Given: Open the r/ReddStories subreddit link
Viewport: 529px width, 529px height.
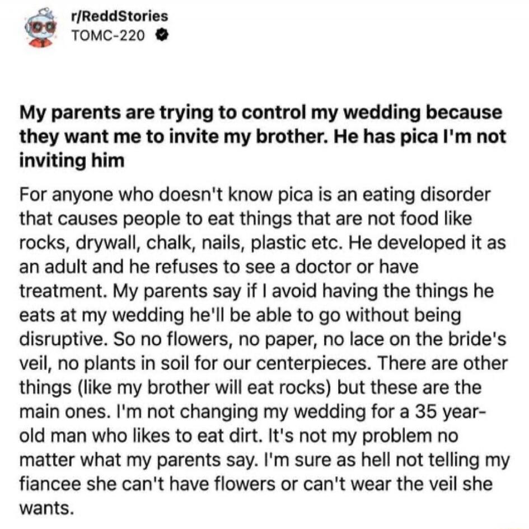Looking at the screenshot, I should [120, 17].
